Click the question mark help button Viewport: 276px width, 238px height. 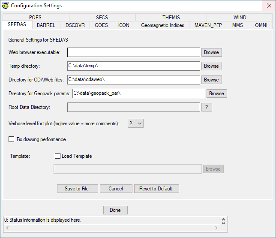pos(207,107)
